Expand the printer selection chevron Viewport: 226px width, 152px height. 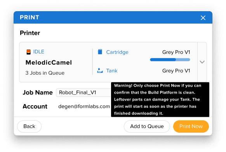click(202, 62)
